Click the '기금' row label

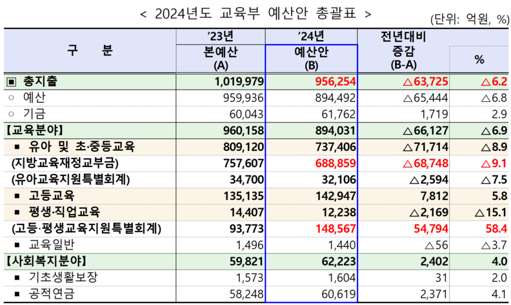[x=34, y=113]
